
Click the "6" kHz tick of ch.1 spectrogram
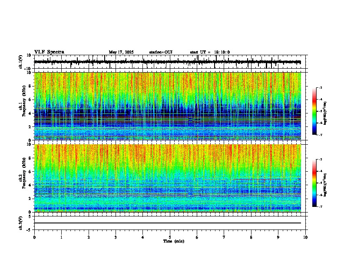[x=30, y=100]
